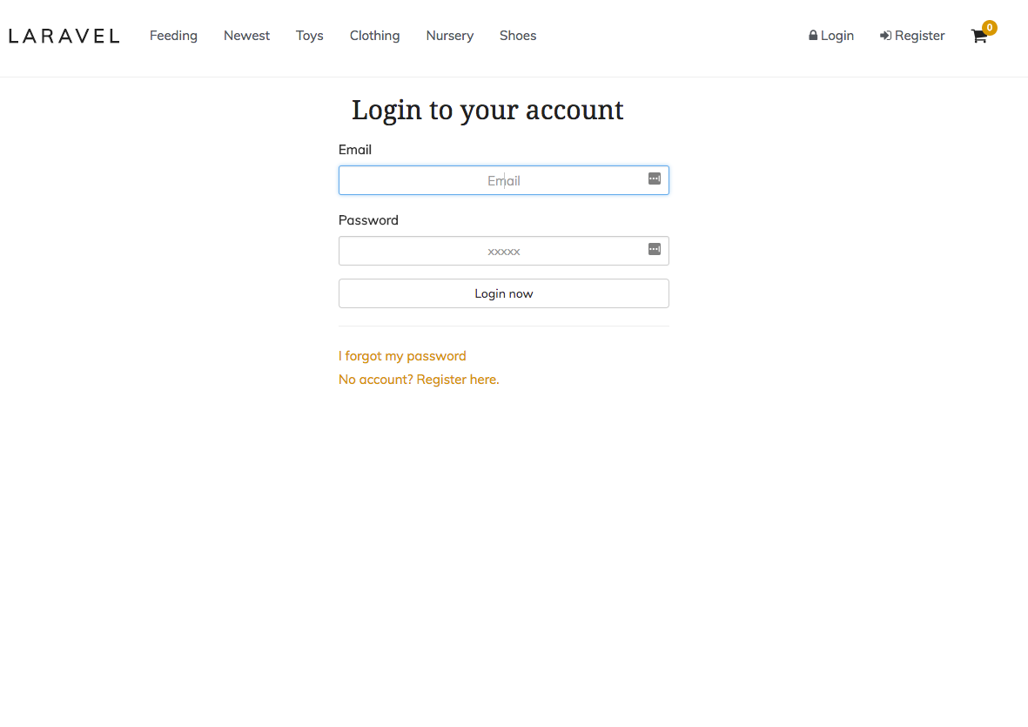This screenshot has width=1028, height=727.
Task: Open the Nursery category
Action: [x=449, y=35]
